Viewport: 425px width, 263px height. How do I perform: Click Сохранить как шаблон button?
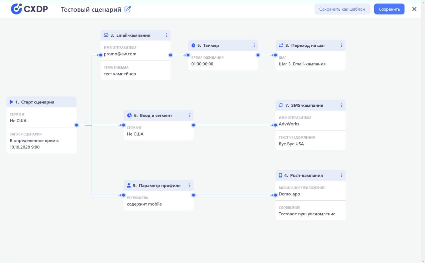tap(342, 9)
